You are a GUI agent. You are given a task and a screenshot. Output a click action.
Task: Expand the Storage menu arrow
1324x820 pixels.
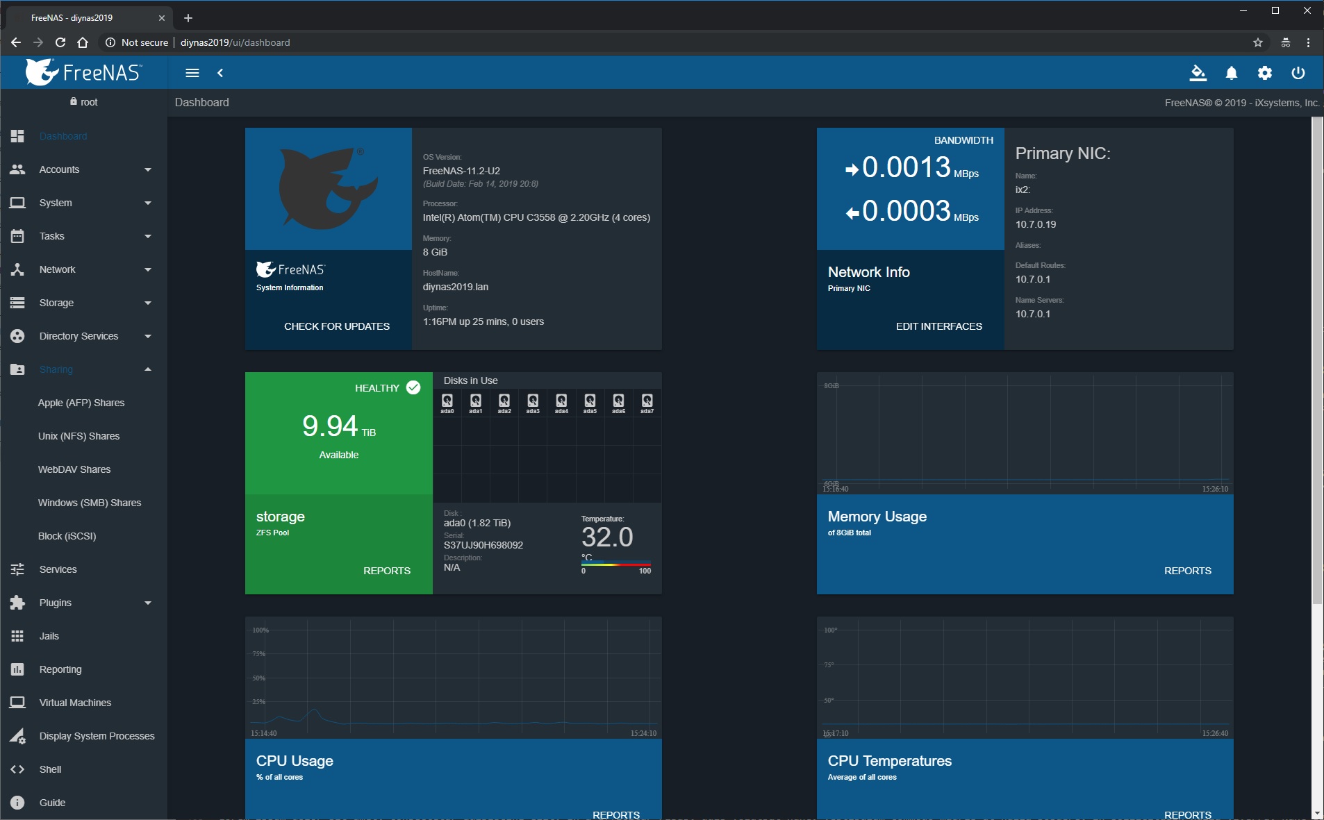click(x=148, y=303)
